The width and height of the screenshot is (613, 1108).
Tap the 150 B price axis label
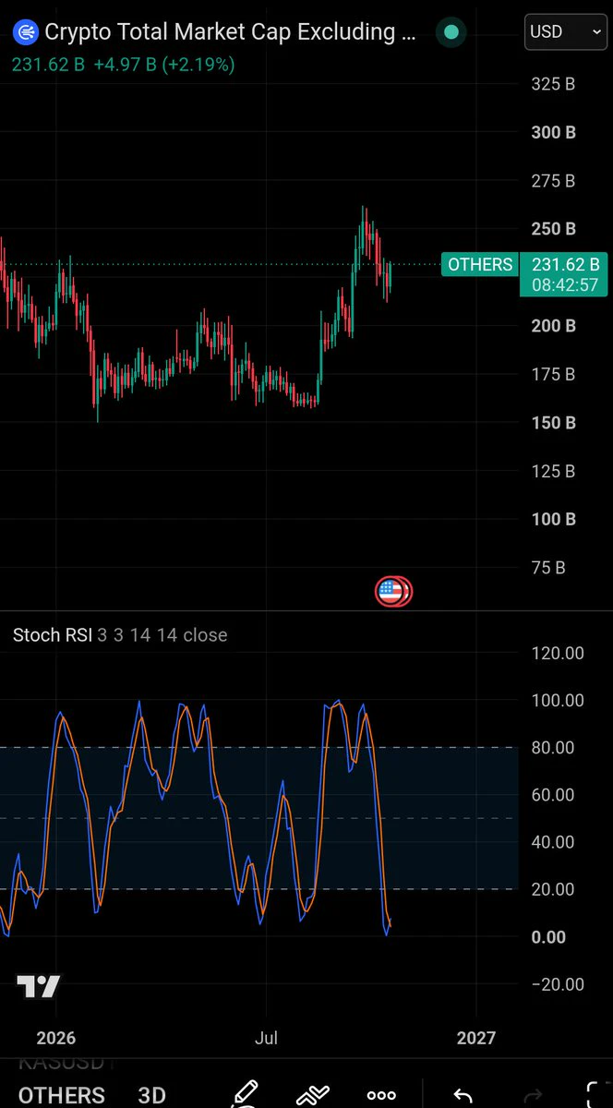[x=553, y=423]
